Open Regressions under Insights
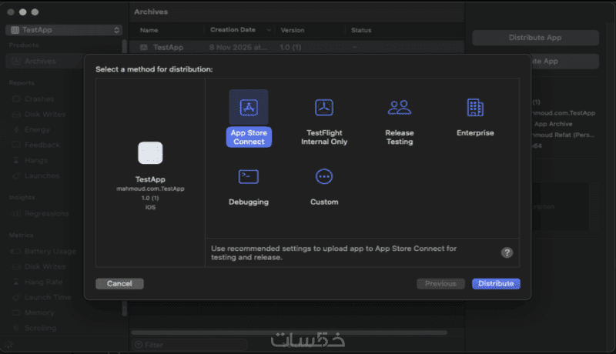Screen dimensions: 616x354 click(x=46, y=213)
